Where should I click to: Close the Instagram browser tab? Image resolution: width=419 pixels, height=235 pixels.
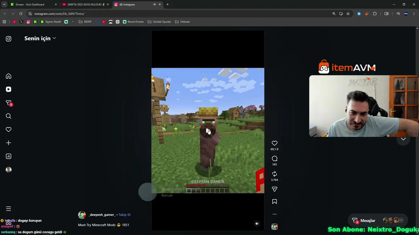pyautogui.click(x=160, y=5)
